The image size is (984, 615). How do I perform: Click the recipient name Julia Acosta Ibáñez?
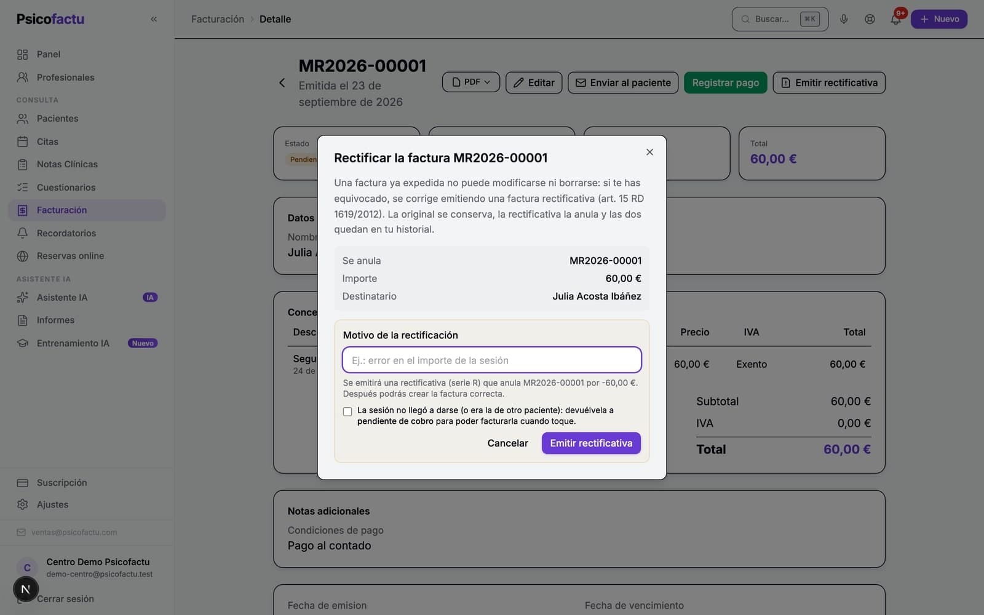tap(597, 296)
